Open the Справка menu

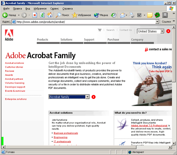click(68, 9)
